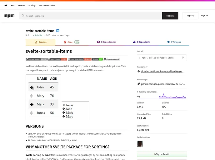Viewport: 215px width, 160px height.
Task: Click the WHY ANOTHER SVELTE PACKAGE heading
Action: (67, 147)
